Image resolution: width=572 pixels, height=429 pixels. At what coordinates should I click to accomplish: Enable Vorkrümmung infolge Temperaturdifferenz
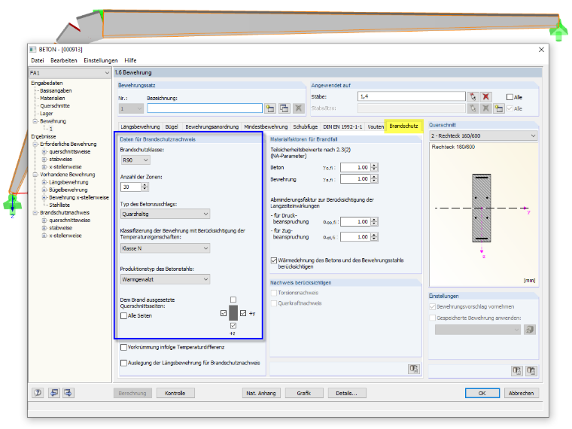tap(123, 347)
